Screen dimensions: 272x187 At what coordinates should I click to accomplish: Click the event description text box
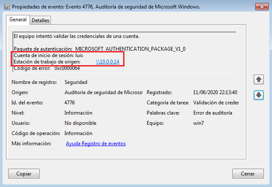coord(124,52)
